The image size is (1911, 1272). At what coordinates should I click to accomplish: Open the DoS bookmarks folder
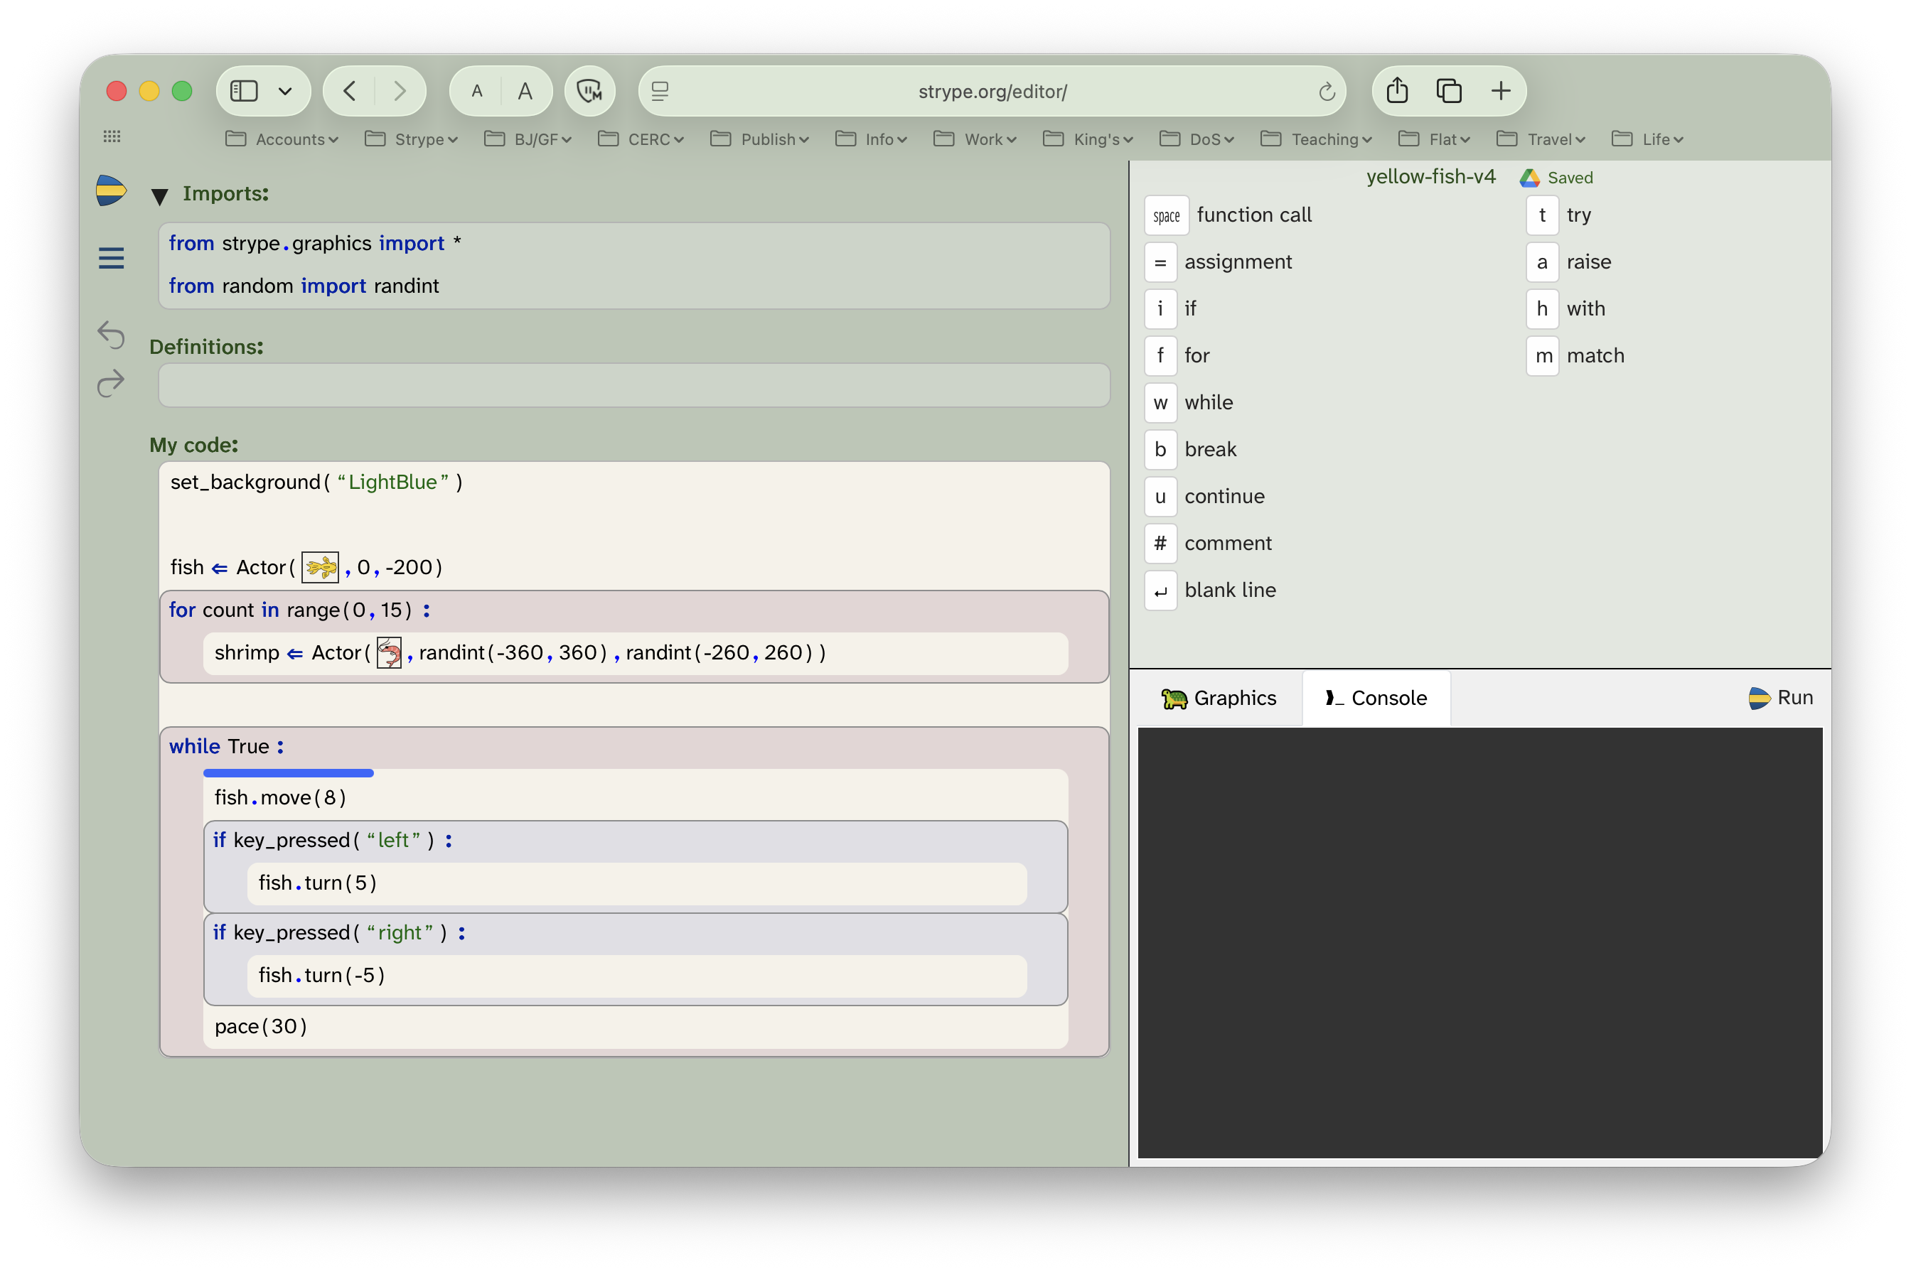coord(1197,139)
